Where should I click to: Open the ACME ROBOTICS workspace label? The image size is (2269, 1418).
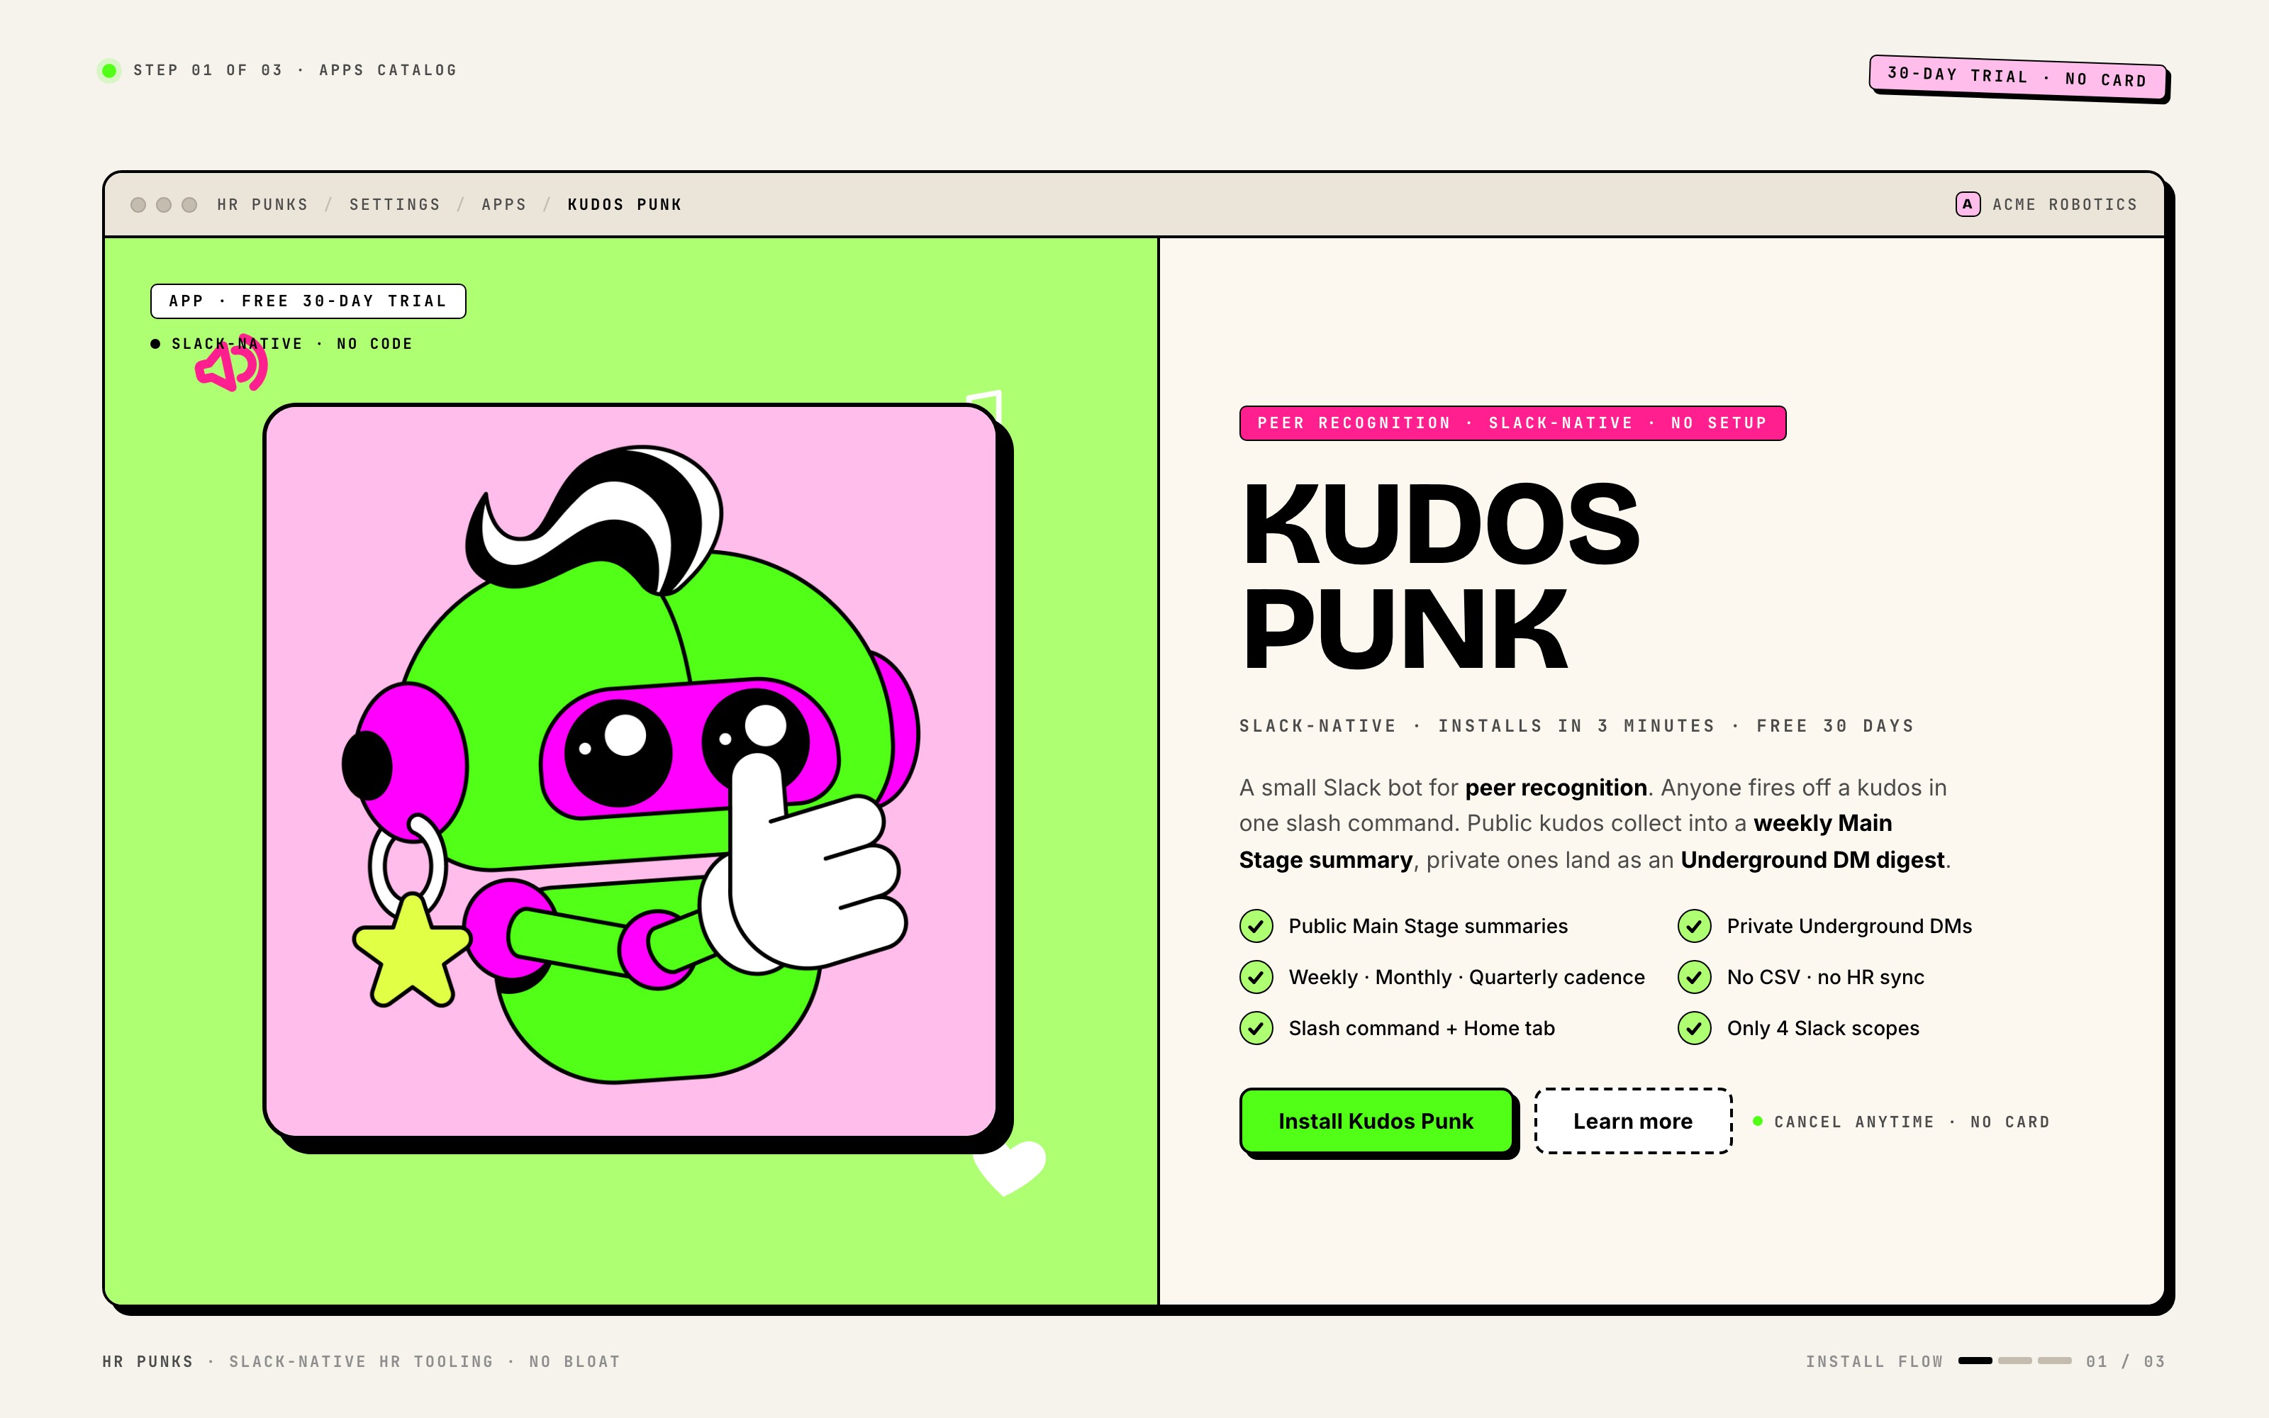point(2065,204)
